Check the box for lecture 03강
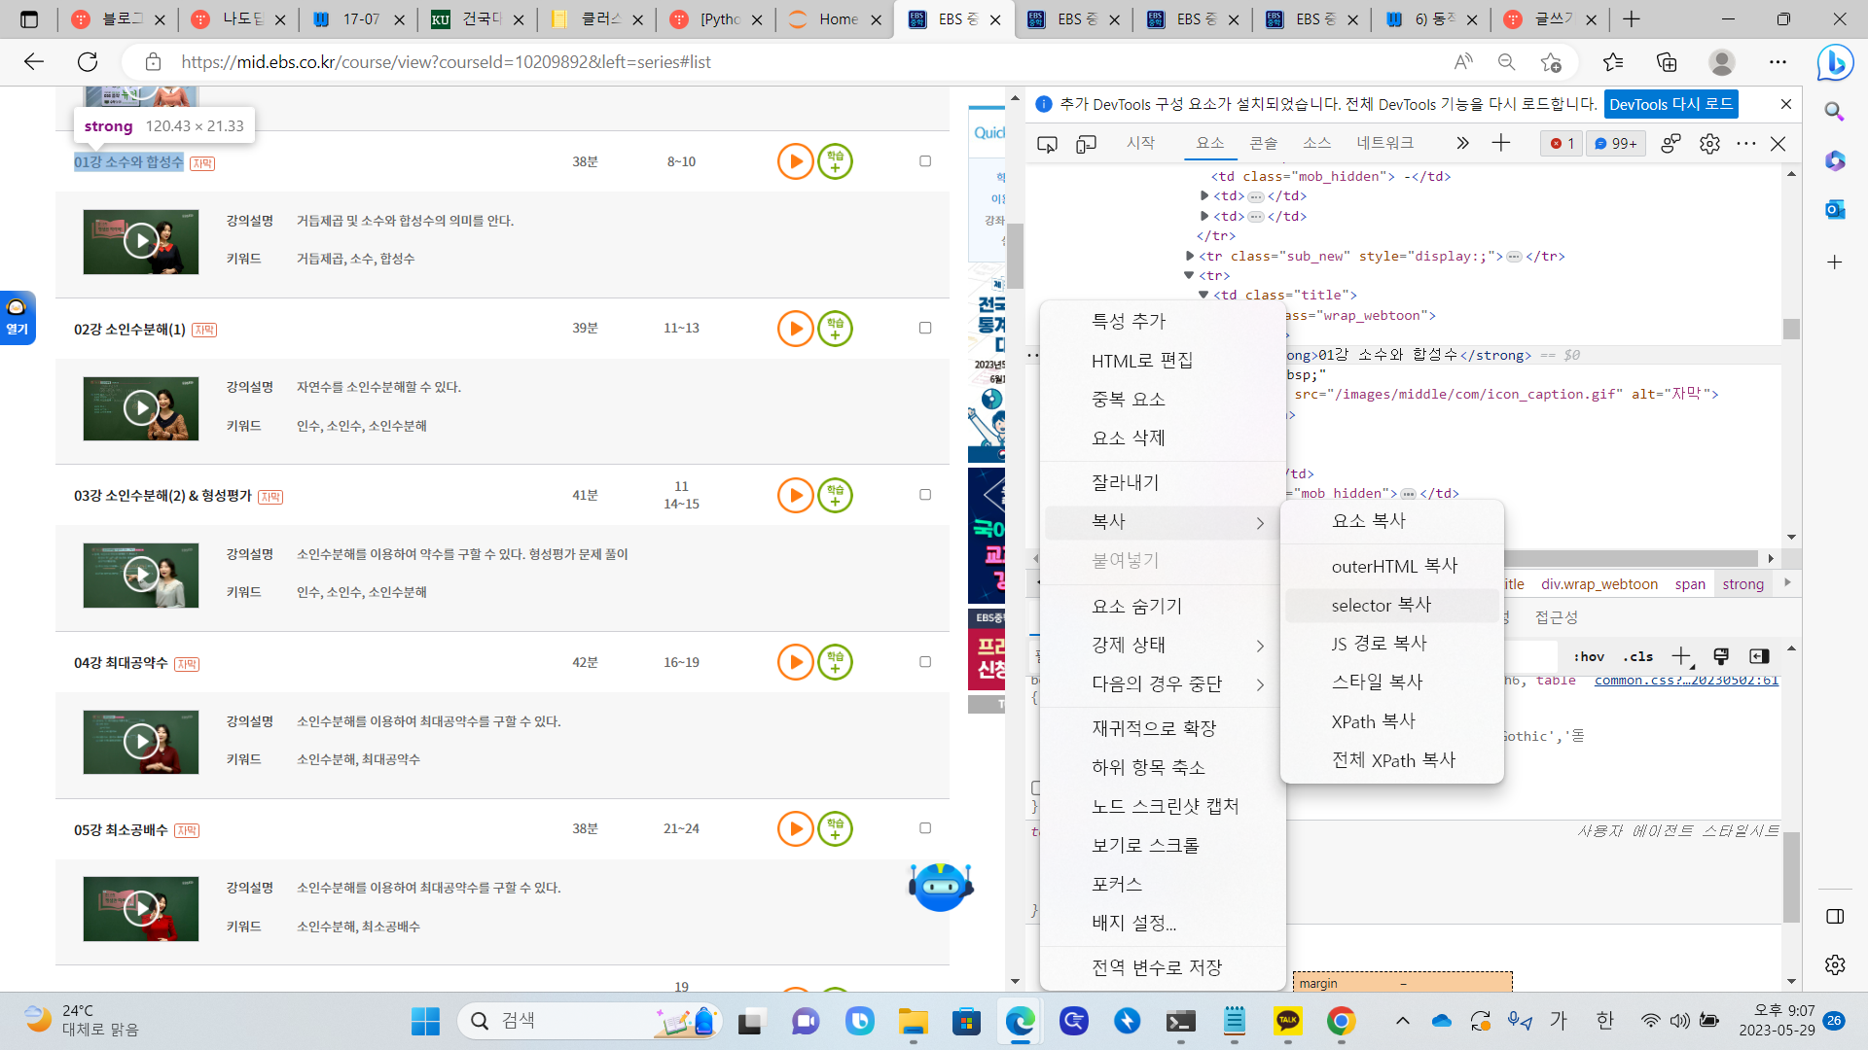The image size is (1868, 1050). pos(925,495)
